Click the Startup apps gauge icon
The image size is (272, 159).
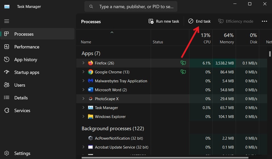6,72
